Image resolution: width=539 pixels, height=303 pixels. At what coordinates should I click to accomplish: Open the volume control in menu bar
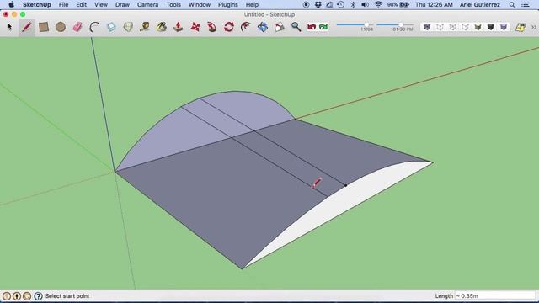click(x=365, y=5)
